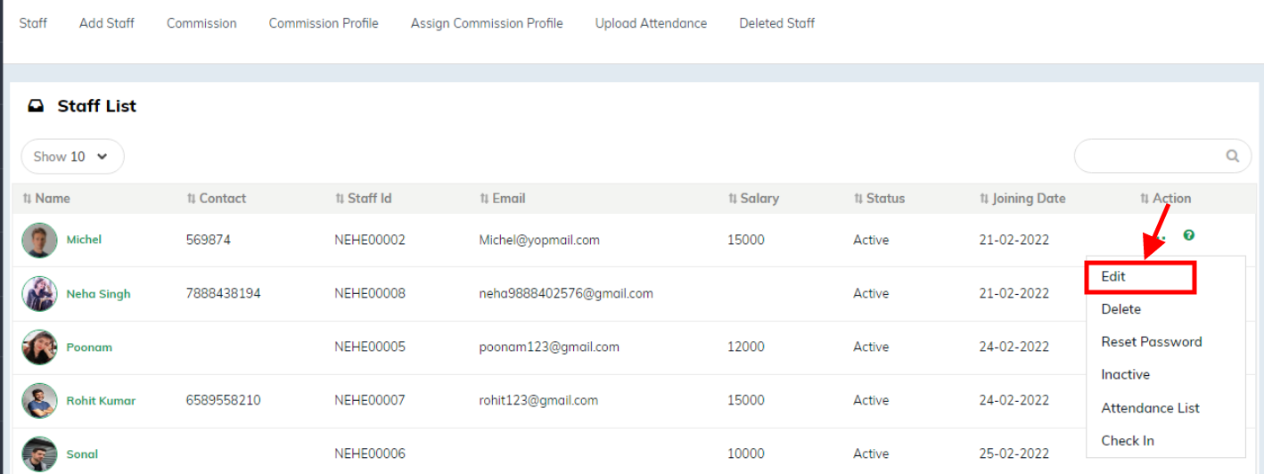
Task: Click the Staff List inbox icon
Action: tap(36, 106)
